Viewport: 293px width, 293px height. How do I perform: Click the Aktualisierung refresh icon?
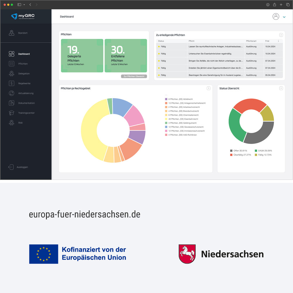(11, 93)
